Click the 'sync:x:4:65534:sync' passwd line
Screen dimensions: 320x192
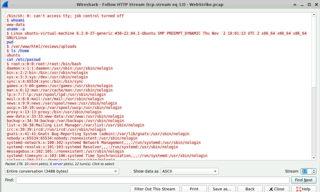coord(45,81)
